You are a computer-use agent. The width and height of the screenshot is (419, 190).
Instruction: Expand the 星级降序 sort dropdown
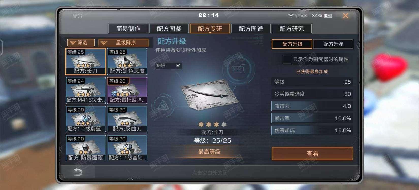pyautogui.click(x=123, y=43)
